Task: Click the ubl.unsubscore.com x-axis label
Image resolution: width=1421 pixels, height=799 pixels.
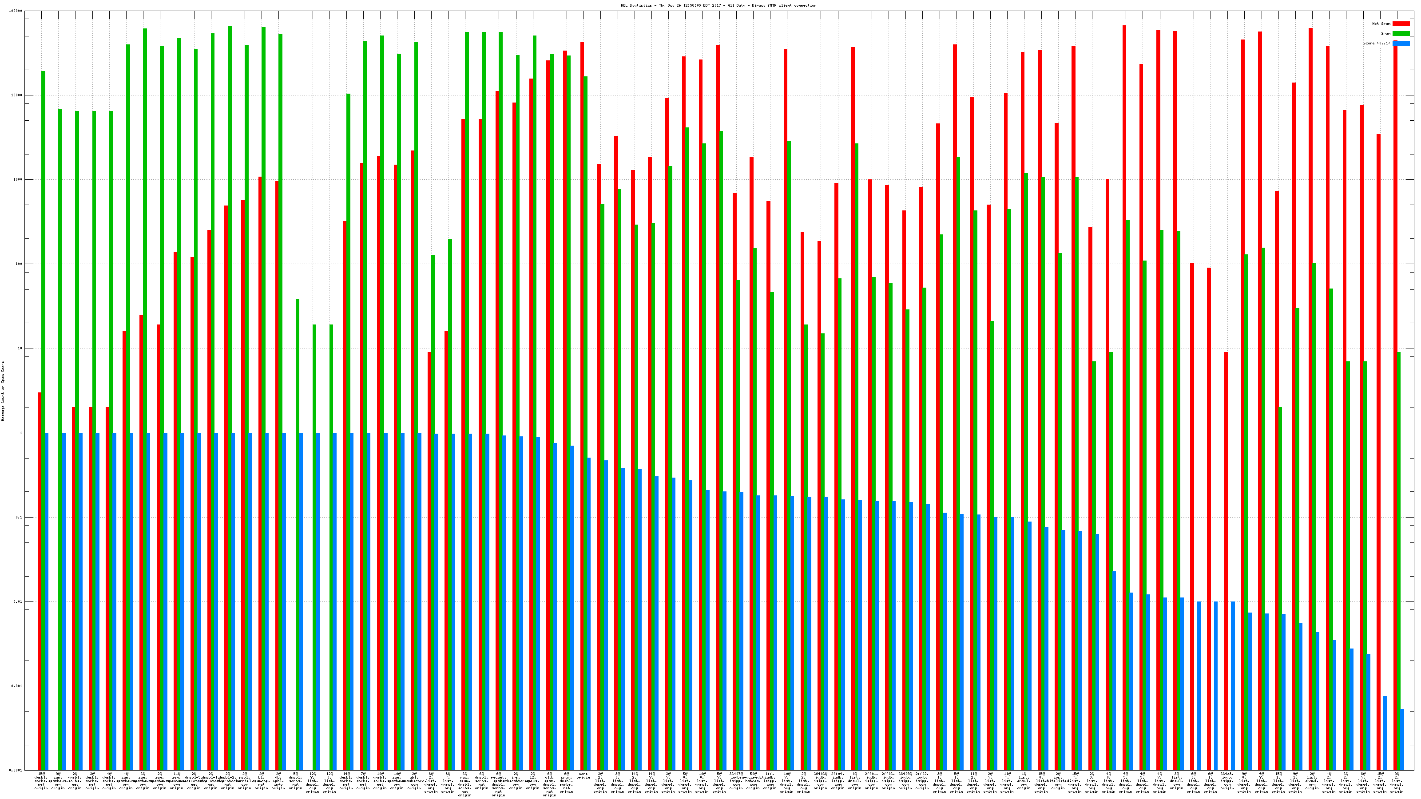Action: pyautogui.click(x=414, y=781)
